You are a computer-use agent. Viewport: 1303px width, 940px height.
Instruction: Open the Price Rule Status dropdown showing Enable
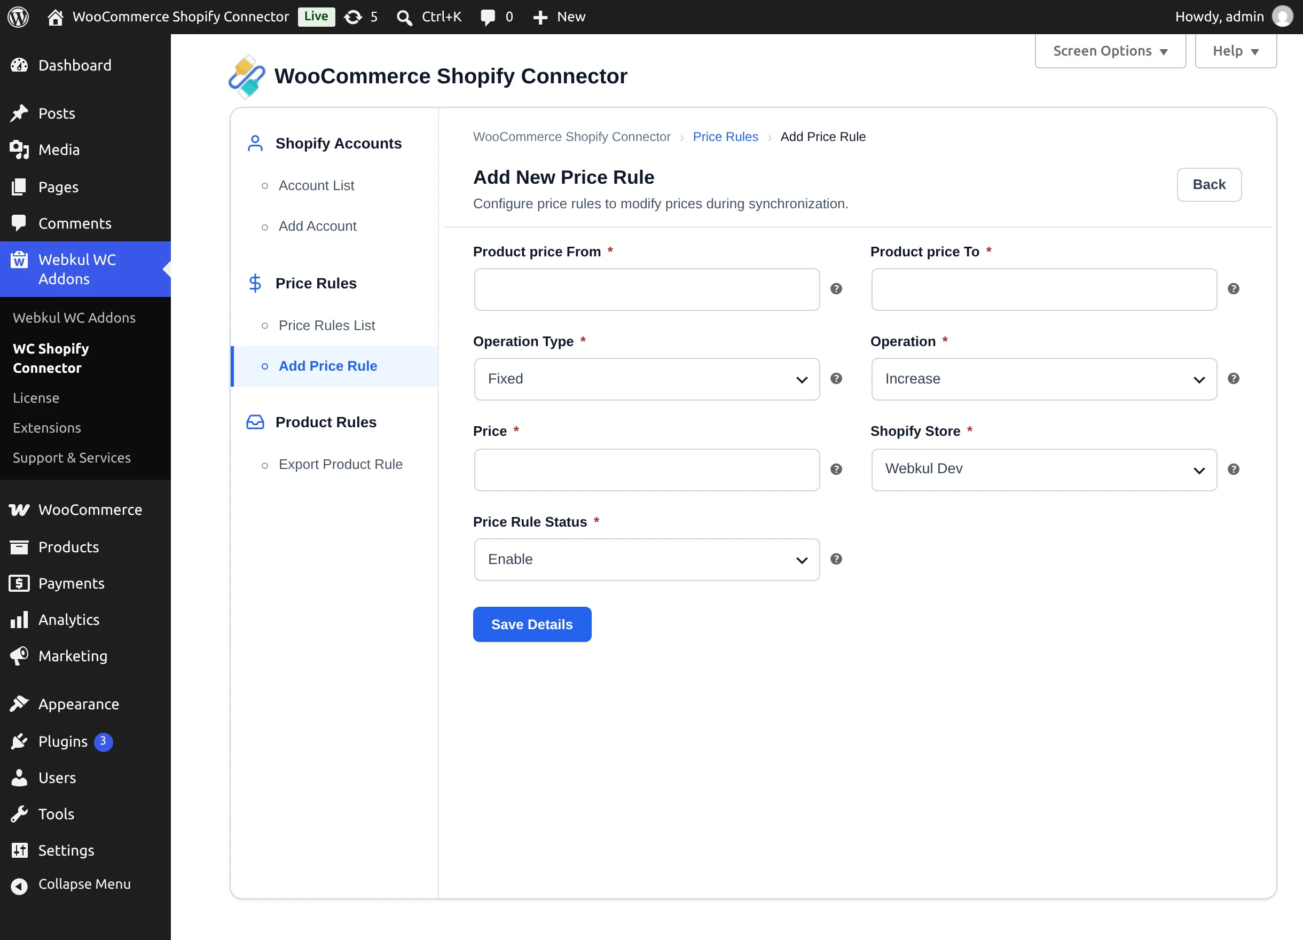click(646, 560)
